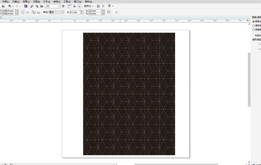Open the 窗口 menu
This screenshot has width=261, height=165.
click(78, 2)
